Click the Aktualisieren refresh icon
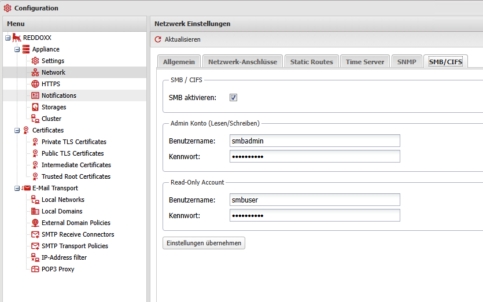 158,39
